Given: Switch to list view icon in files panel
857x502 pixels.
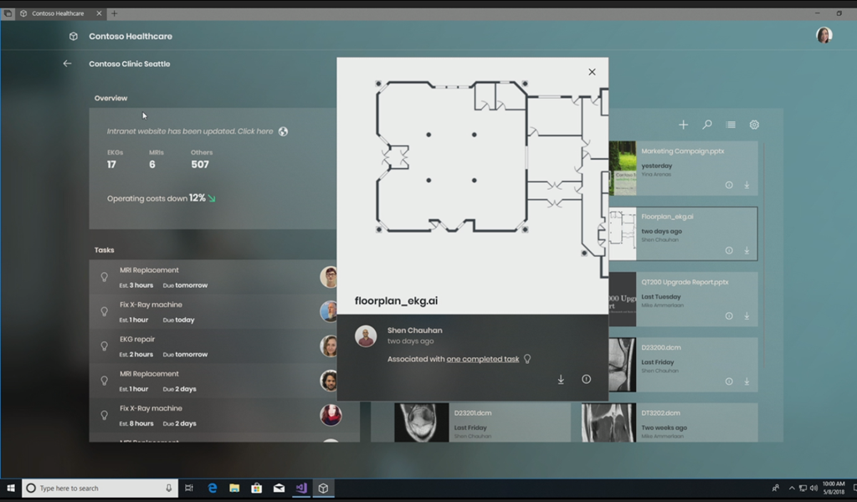Looking at the screenshot, I should coord(731,125).
